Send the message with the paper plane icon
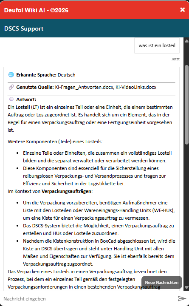Image resolution: width=189 pixels, height=306 pixels. pos(182,298)
